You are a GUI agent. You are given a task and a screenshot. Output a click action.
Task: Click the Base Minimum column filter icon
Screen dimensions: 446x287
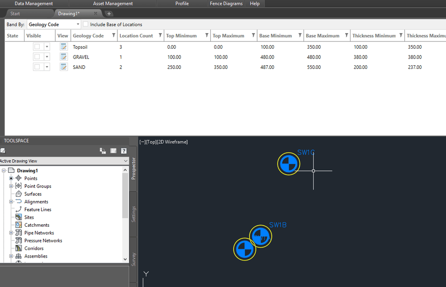(x=300, y=35)
